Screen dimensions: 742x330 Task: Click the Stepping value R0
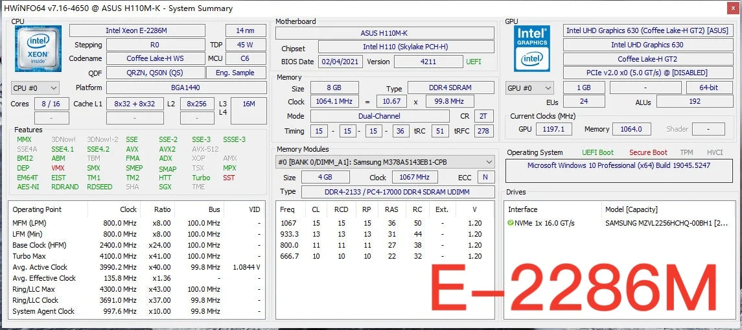click(x=156, y=45)
